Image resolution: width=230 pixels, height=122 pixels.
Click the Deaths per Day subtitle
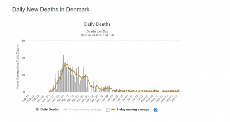(x=97, y=32)
